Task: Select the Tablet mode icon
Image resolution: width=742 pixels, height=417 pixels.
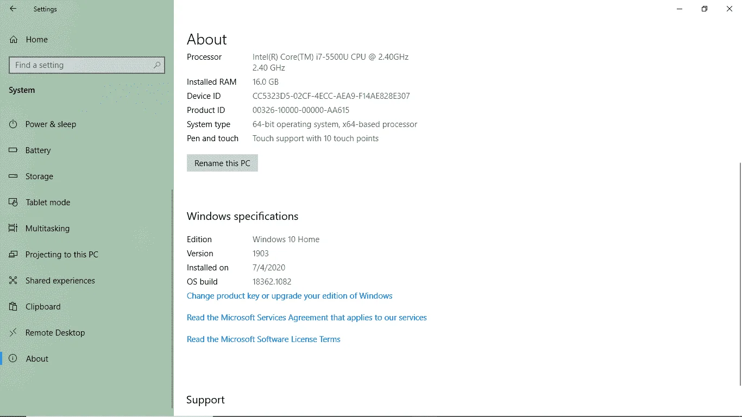Action: pyautogui.click(x=14, y=203)
